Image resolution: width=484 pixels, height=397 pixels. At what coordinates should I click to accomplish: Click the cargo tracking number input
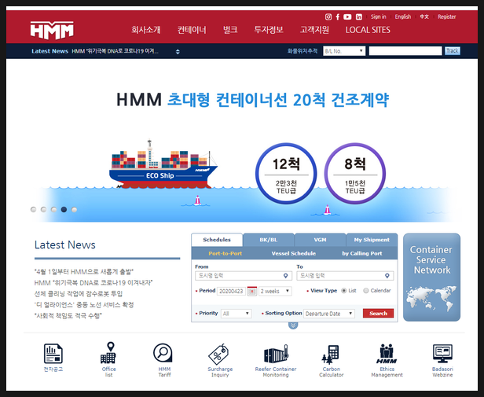[x=405, y=51]
